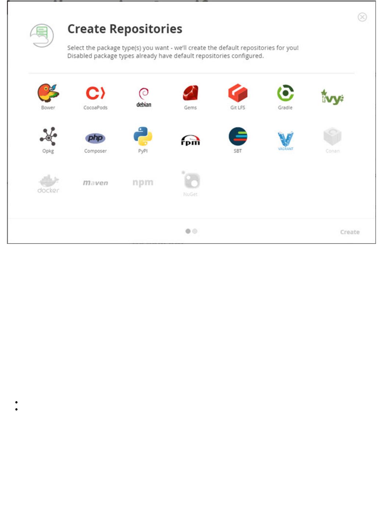
Task: Click the disabled Conan package icon
Action: click(333, 140)
